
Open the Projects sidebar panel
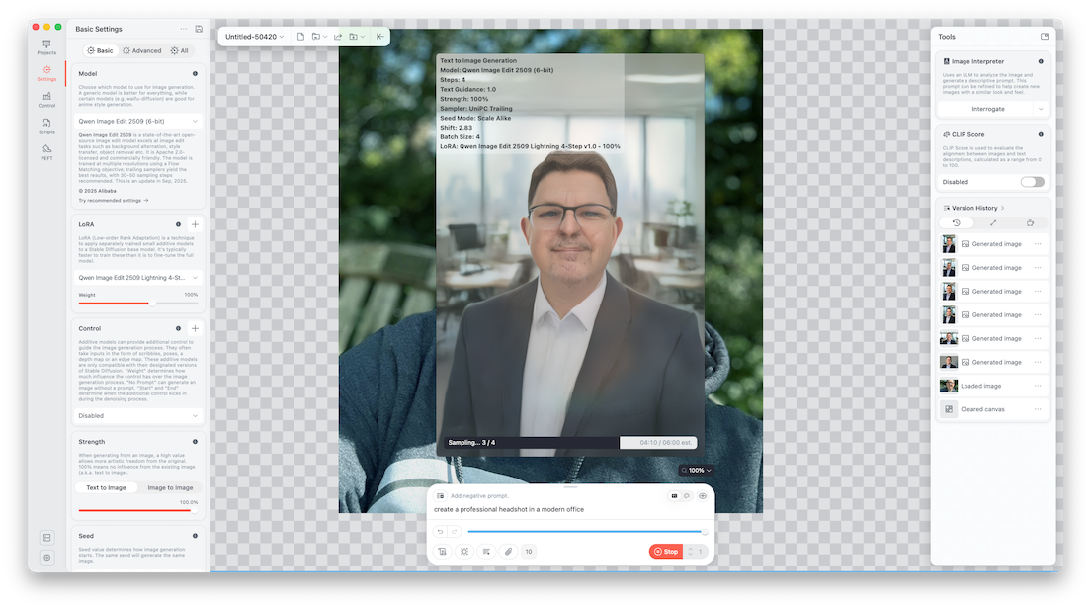click(x=46, y=46)
